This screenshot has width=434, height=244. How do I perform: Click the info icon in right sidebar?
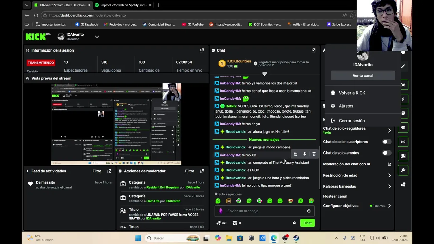pyautogui.click(x=403, y=52)
